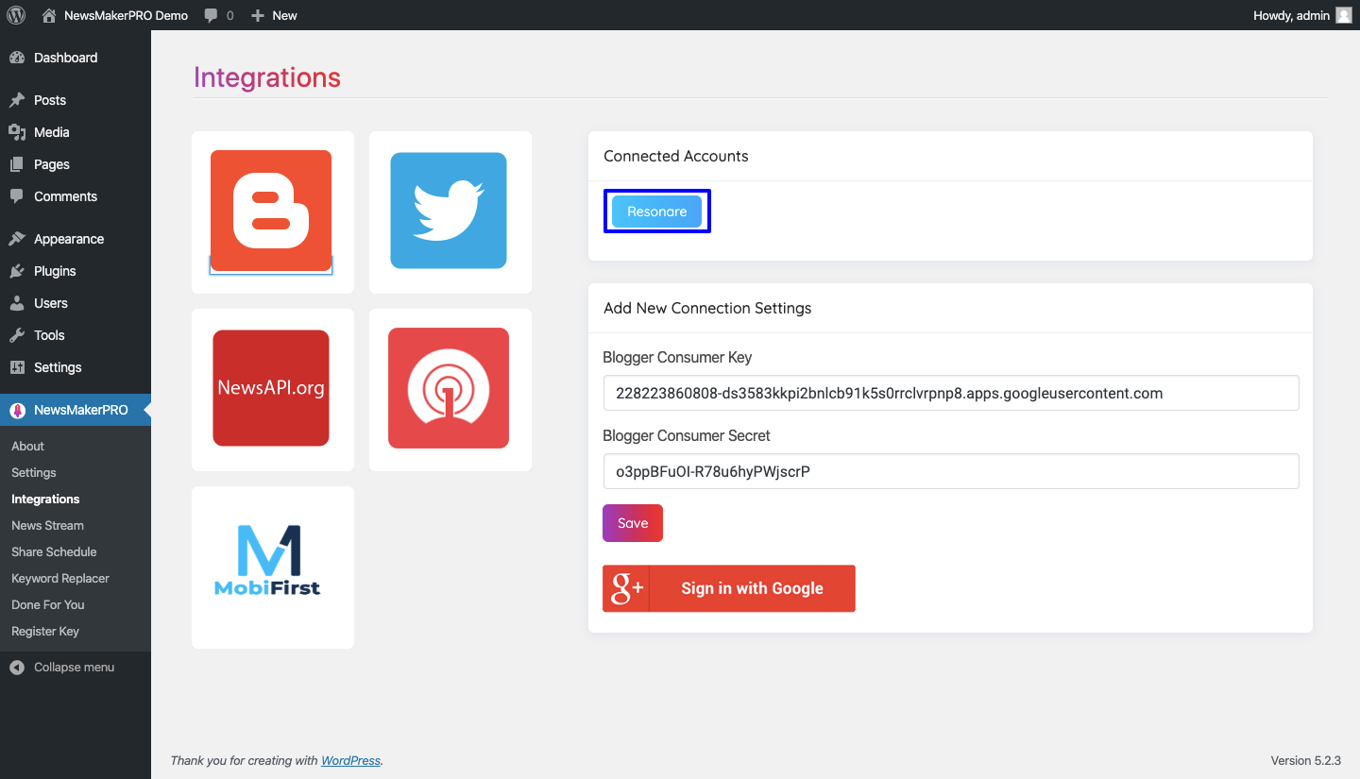
Task: Click the Dashboard gauge icon in sidebar
Action: [17, 58]
